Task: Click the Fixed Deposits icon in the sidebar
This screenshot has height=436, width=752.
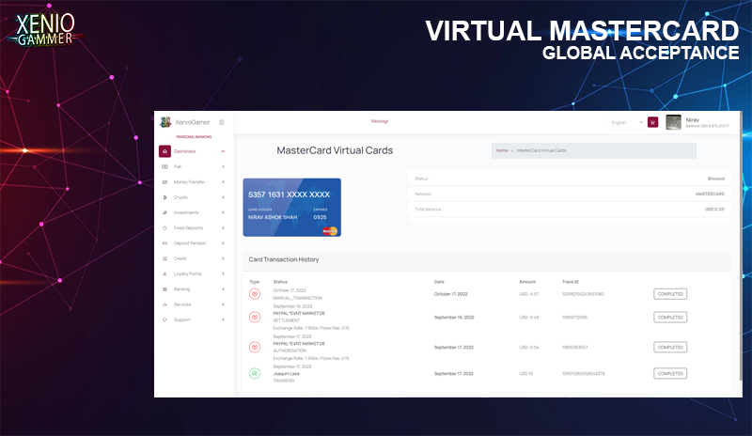Action: (x=165, y=227)
